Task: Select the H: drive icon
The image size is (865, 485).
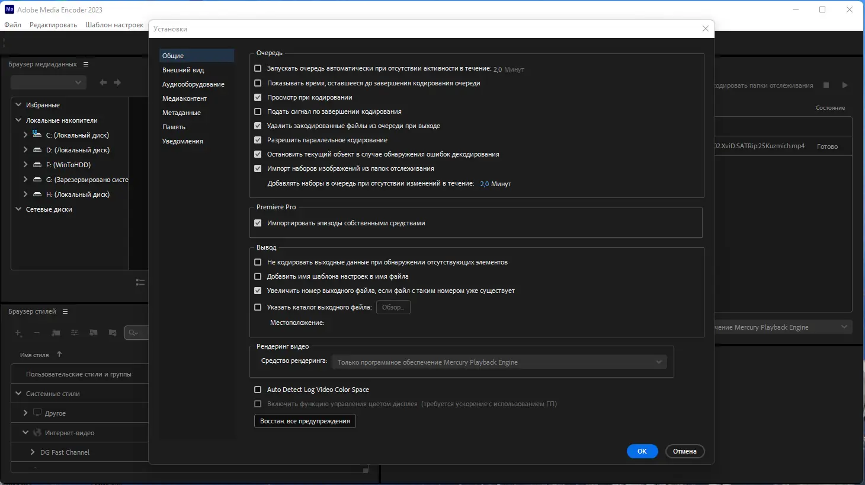Action: pyautogui.click(x=37, y=194)
